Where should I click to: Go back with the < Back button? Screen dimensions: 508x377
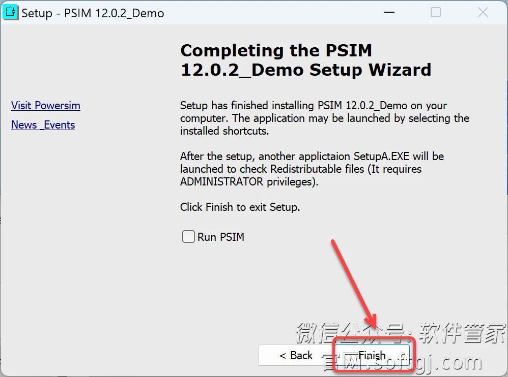[x=296, y=355]
